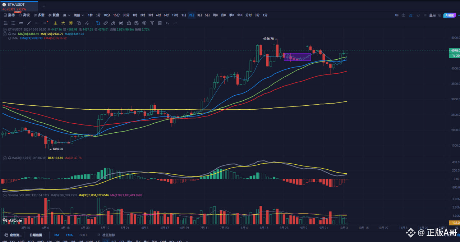460x242 pixels.
Task: Switch to the 1日 timeframe
Action: [x=184, y=15]
